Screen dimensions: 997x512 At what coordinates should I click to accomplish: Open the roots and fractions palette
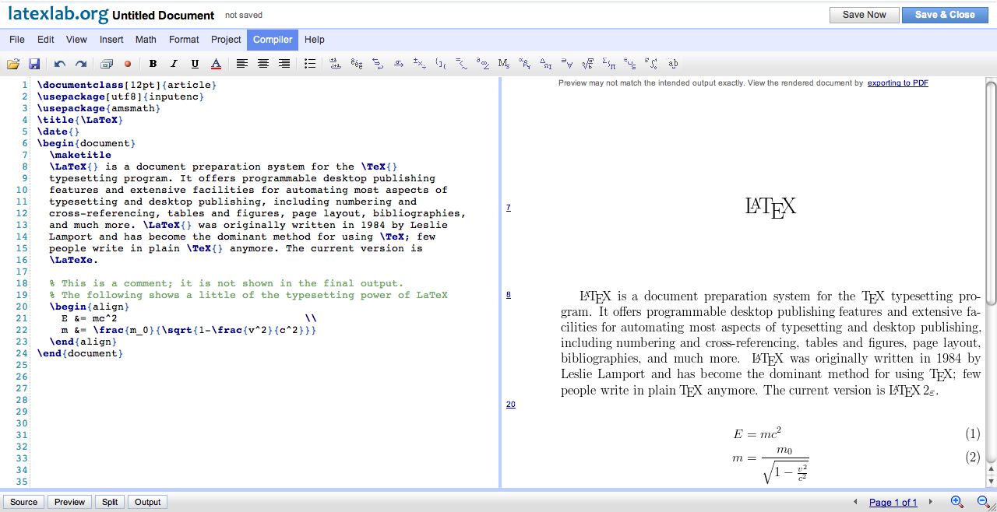pyautogui.click(x=588, y=64)
